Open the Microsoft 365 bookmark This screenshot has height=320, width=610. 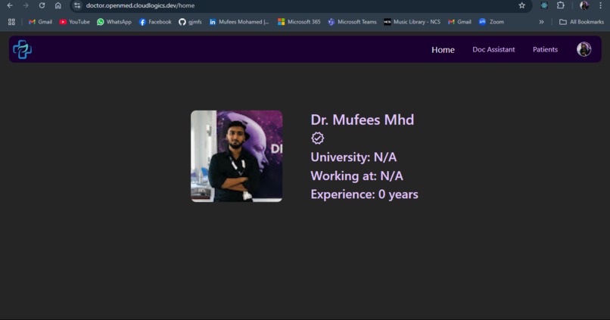click(299, 22)
